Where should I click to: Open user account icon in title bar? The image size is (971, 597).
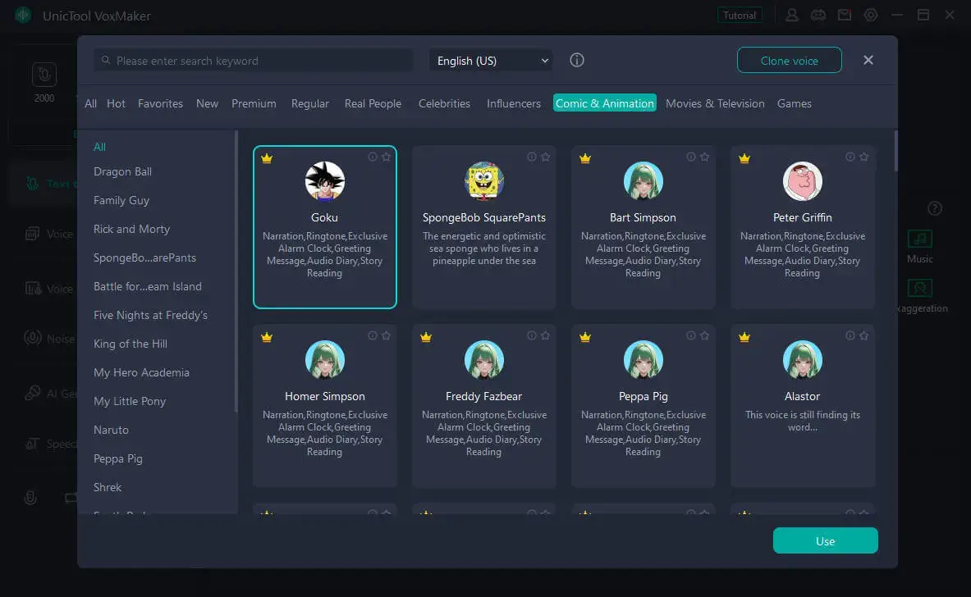pyautogui.click(x=791, y=15)
